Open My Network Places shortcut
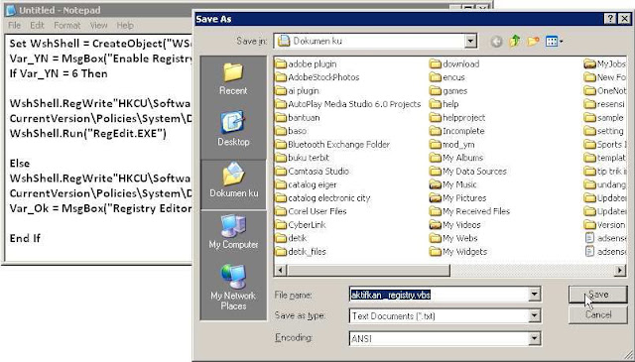 pos(233,287)
